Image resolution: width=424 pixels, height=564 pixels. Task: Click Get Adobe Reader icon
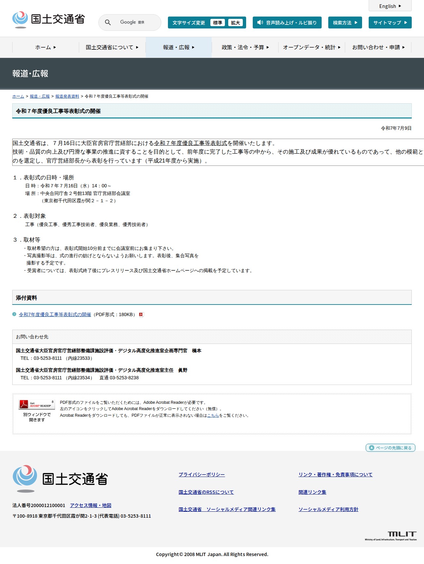[37, 404]
